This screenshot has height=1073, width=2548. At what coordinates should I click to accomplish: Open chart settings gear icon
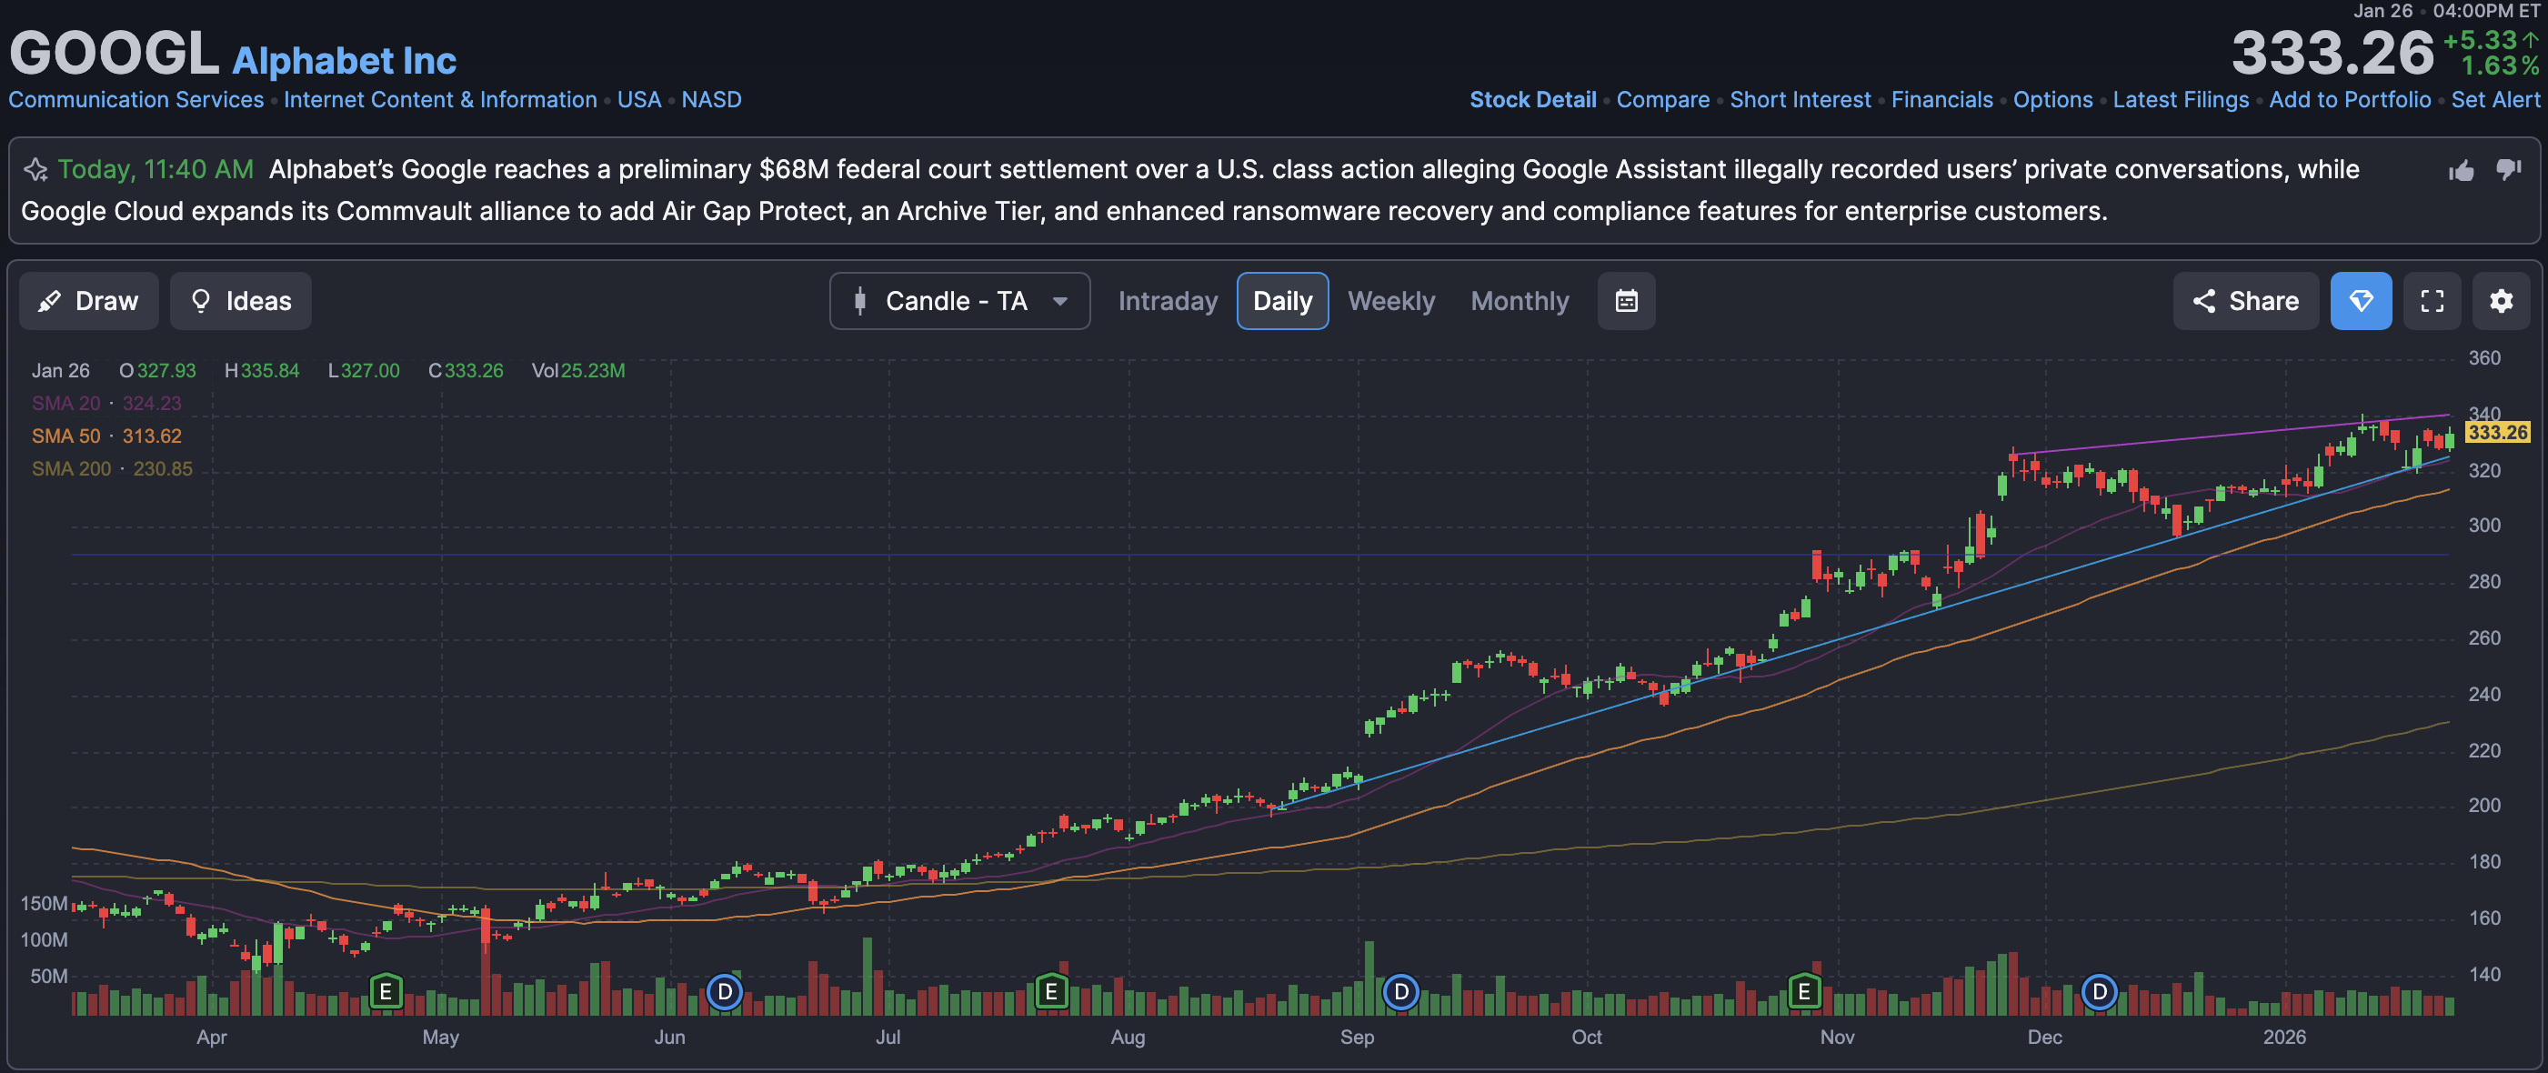click(2501, 301)
